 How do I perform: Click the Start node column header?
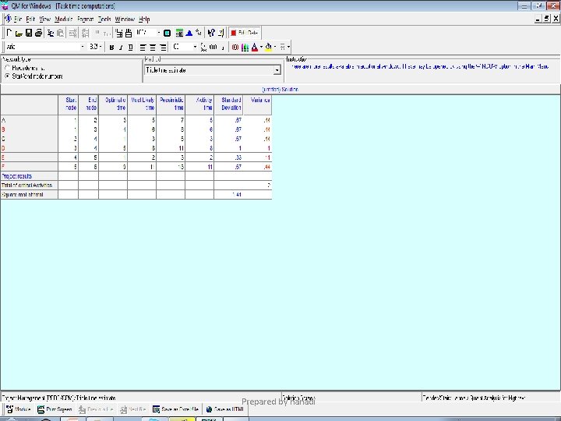pos(68,104)
